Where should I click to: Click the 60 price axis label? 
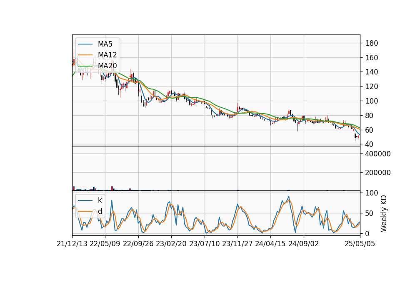pos(370,130)
